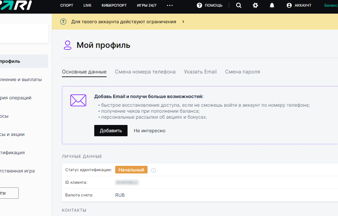Click the Начальный status badge

(131, 170)
